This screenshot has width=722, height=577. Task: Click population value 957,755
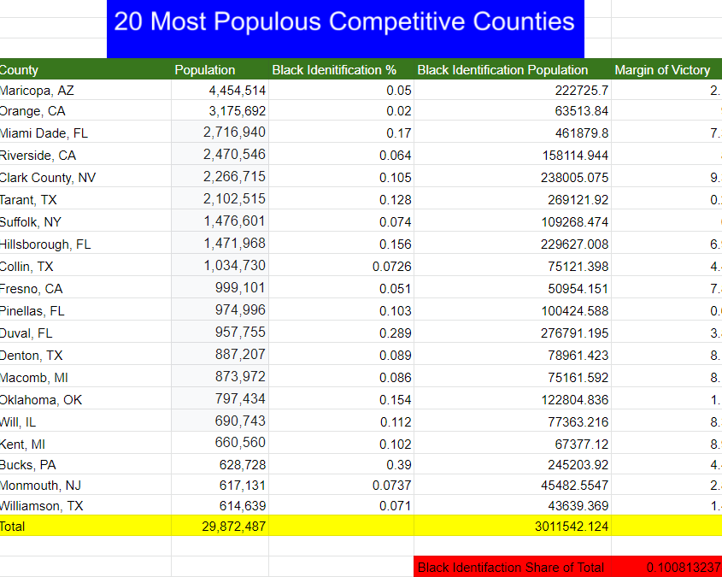tap(220, 332)
